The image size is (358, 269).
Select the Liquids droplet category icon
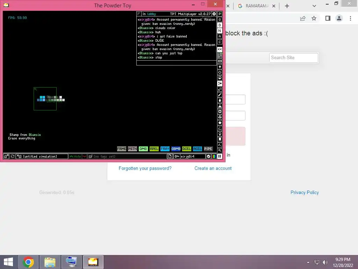click(220, 100)
